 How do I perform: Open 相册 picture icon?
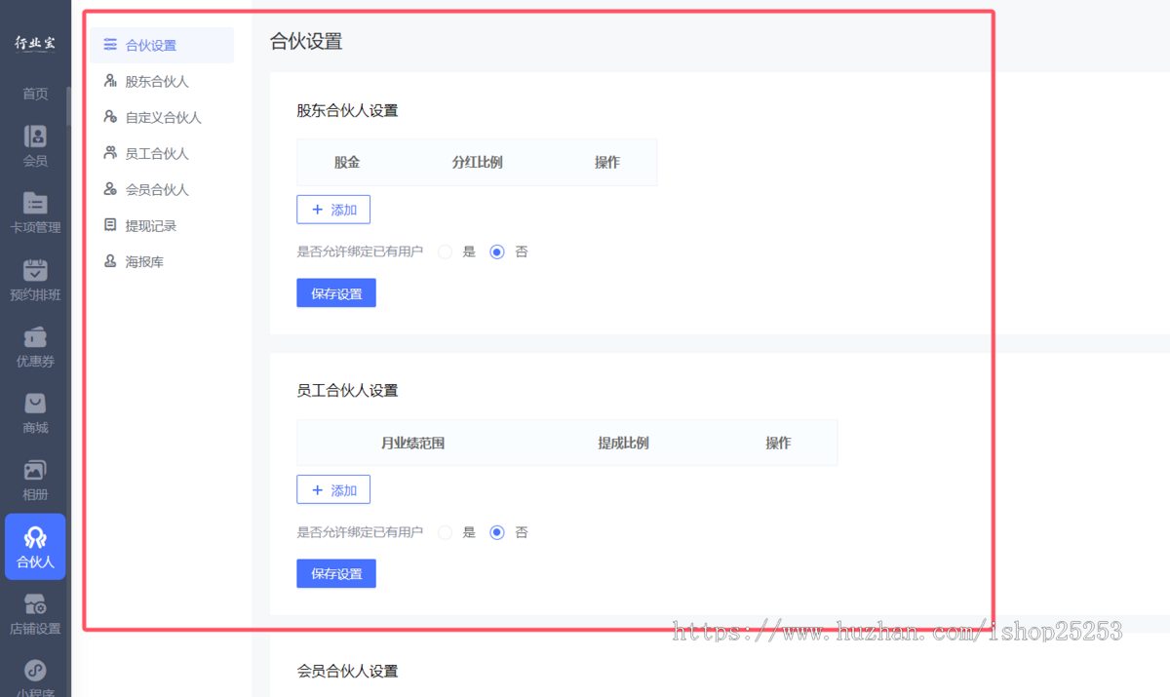click(35, 471)
